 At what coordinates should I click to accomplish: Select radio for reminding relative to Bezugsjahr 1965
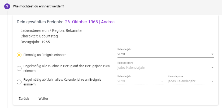click(19, 68)
